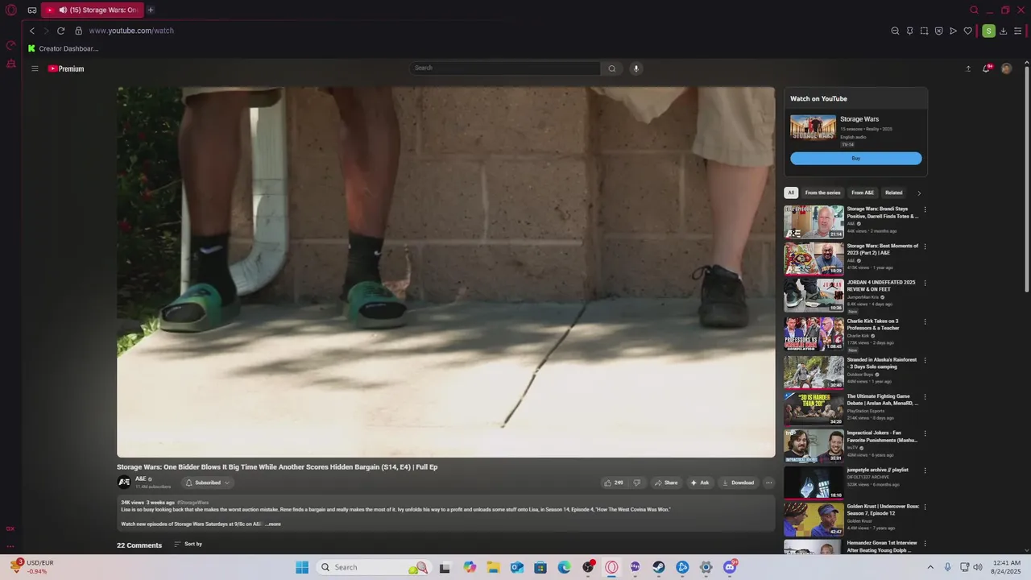Open Steam from the taskbar
Image resolution: width=1031 pixels, height=580 pixels.
pyautogui.click(x=659, y=567)
